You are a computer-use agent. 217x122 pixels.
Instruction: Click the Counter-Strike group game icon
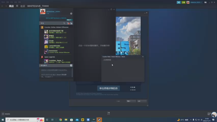42,27
